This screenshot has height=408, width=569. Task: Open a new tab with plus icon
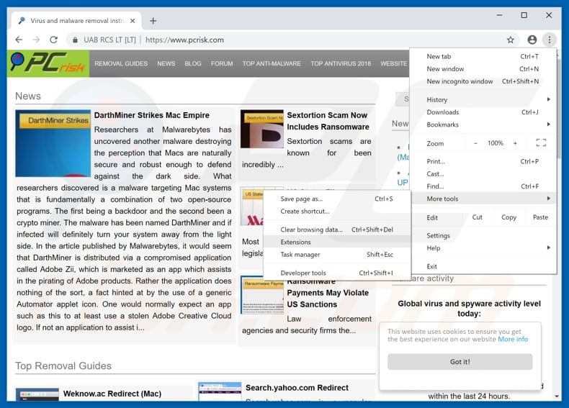[x=153, y=21]
